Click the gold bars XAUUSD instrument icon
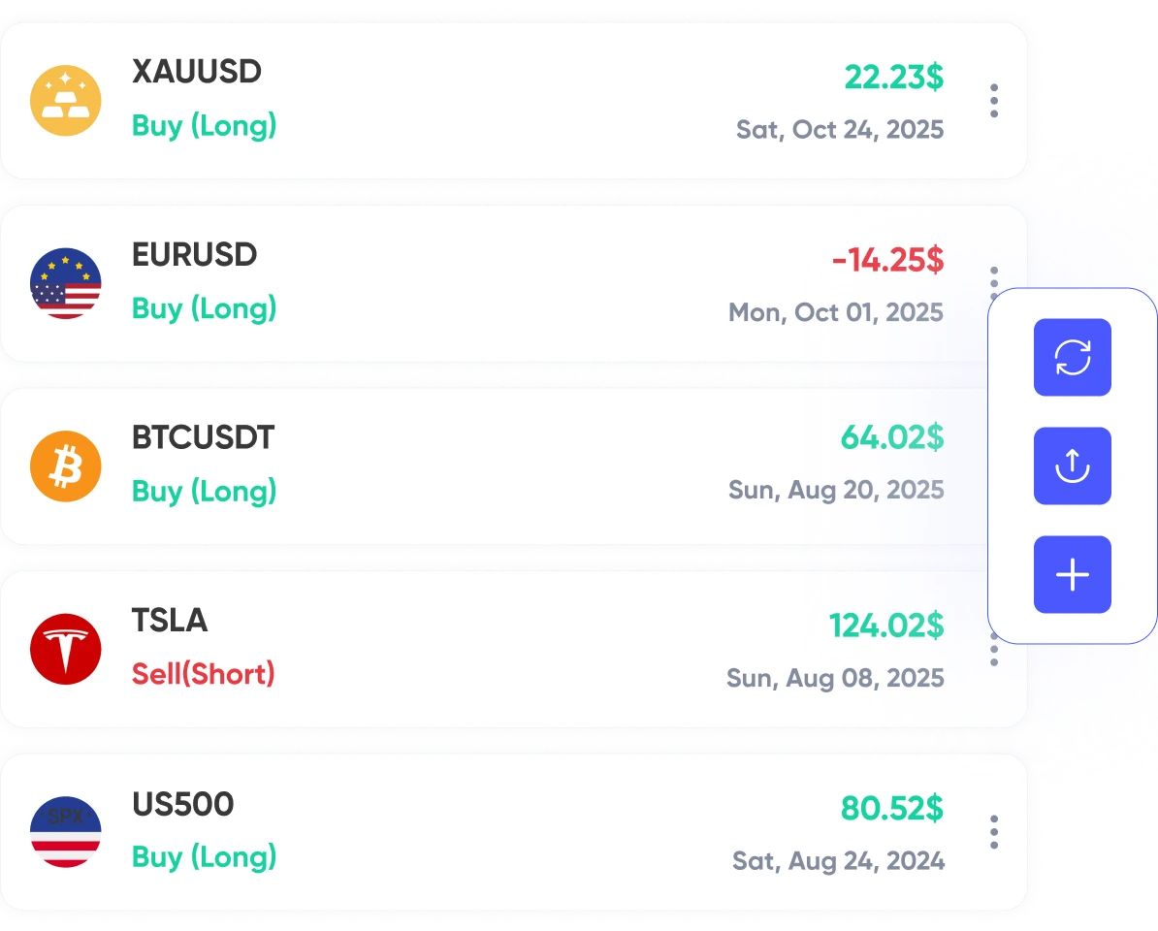The image size is (1158, 931). point(65,99)
